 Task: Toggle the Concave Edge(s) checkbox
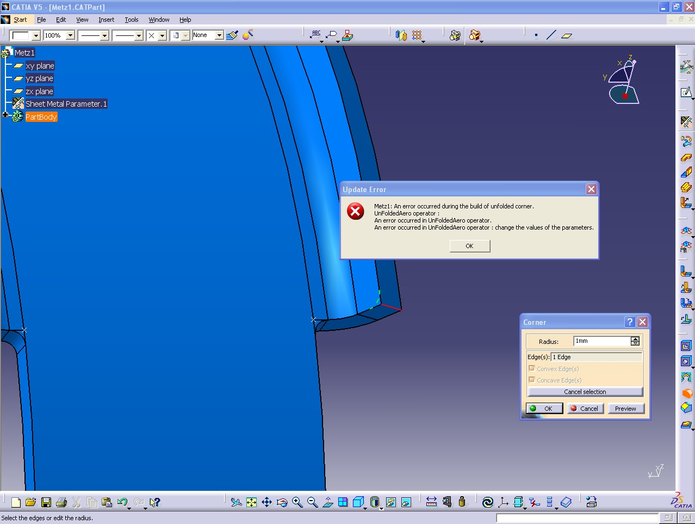pos(532,380)
